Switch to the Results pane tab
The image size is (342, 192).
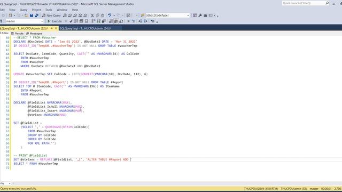pyautogui.click(x=17, y=34)
